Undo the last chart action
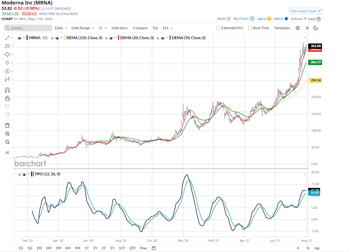Screen dimensions: 349x252 coord(7,107)
